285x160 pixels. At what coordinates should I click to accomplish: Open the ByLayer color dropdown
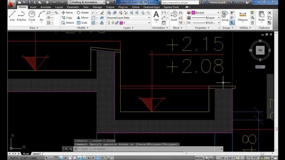click(206, 12)
